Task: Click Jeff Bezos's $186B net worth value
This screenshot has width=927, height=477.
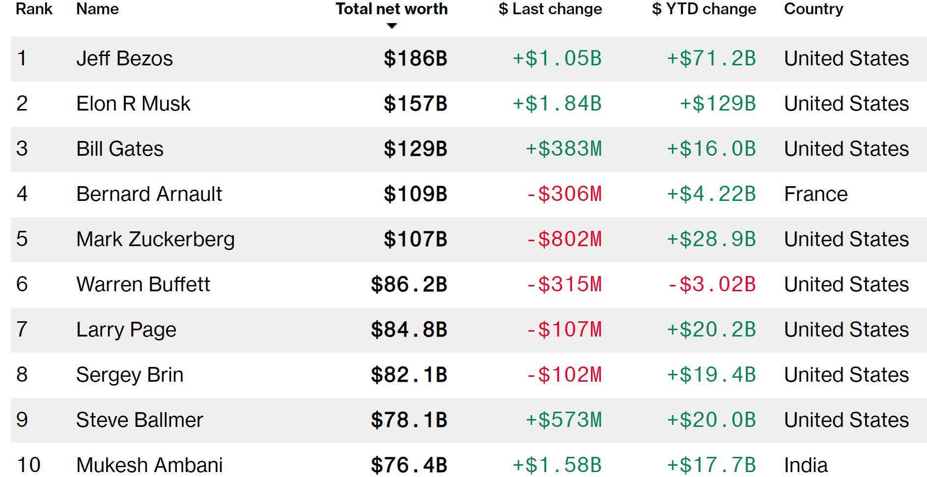Action: click(415, 58)
